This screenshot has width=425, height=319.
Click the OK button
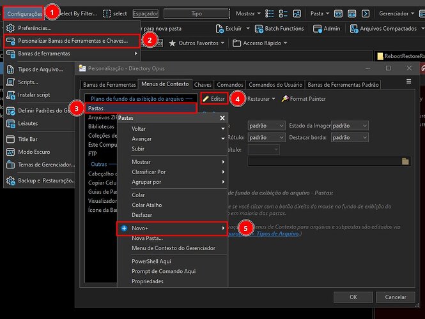[353, 297]
